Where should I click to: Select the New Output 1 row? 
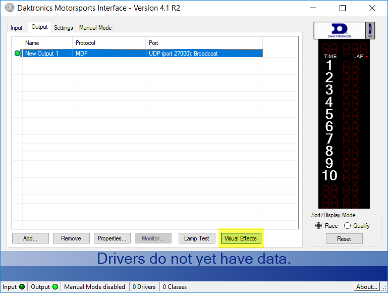[141, 54]
